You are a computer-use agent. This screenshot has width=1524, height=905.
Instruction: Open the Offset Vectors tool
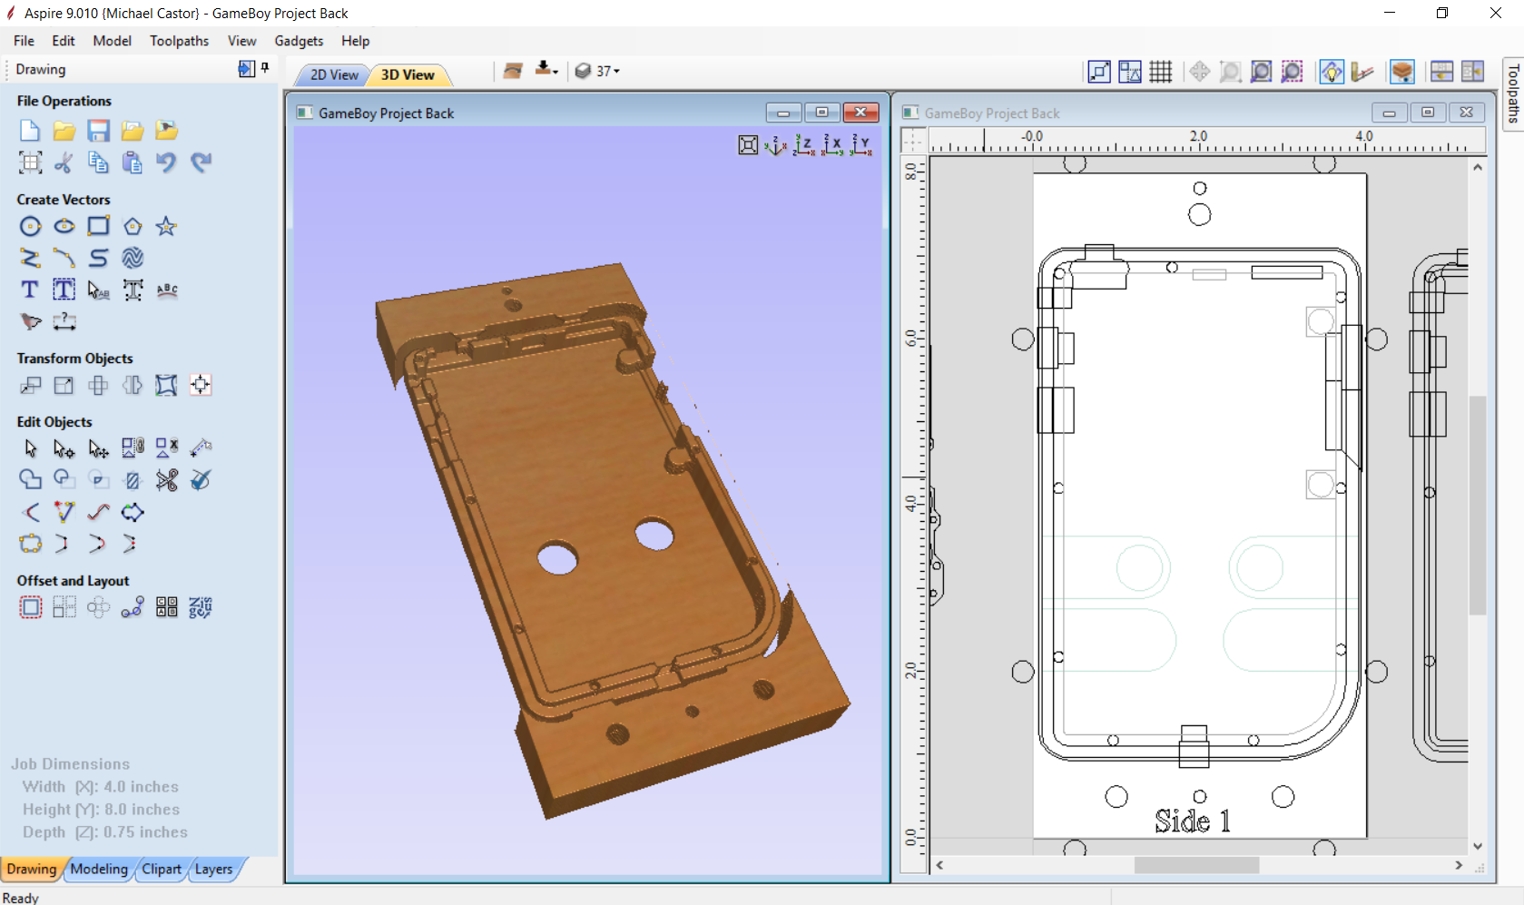point(30,607)
